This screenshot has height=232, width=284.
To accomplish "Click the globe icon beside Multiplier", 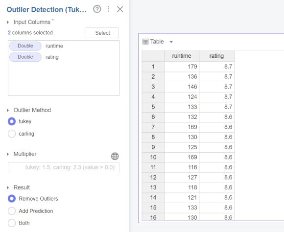I will coord(115,156).
